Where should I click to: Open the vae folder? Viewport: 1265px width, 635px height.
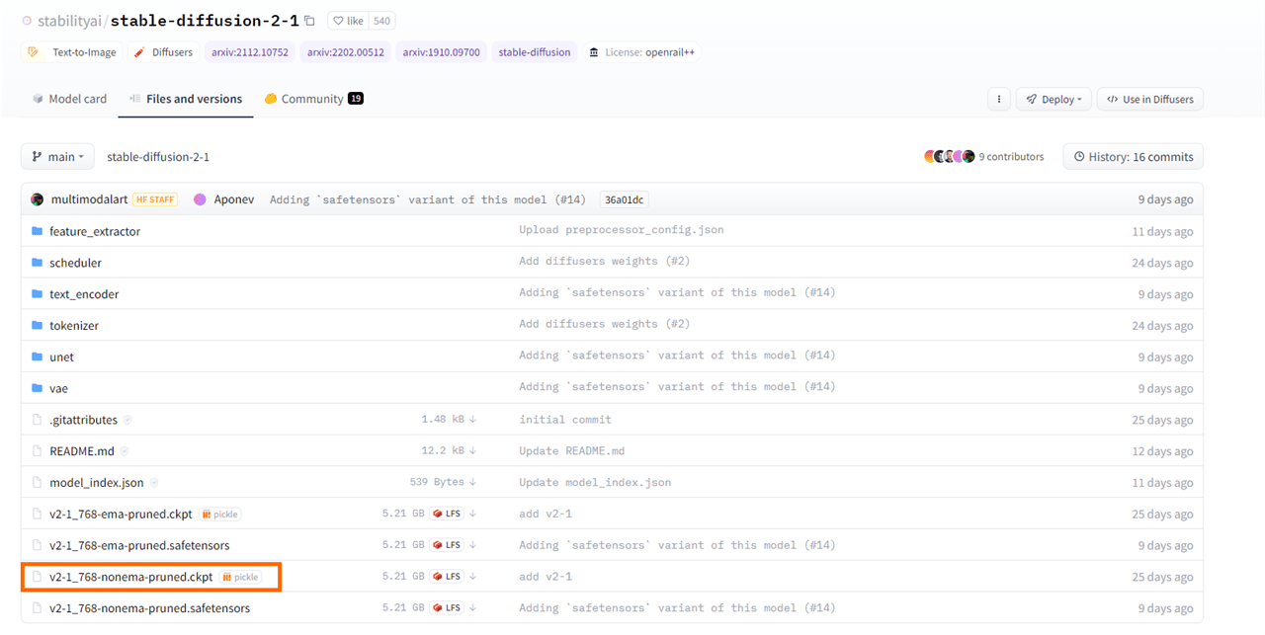click(x=58, y=389)
